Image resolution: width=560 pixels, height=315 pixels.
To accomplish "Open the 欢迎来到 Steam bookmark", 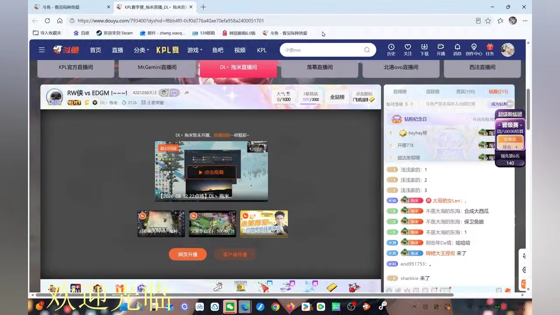I will (115, 33).
